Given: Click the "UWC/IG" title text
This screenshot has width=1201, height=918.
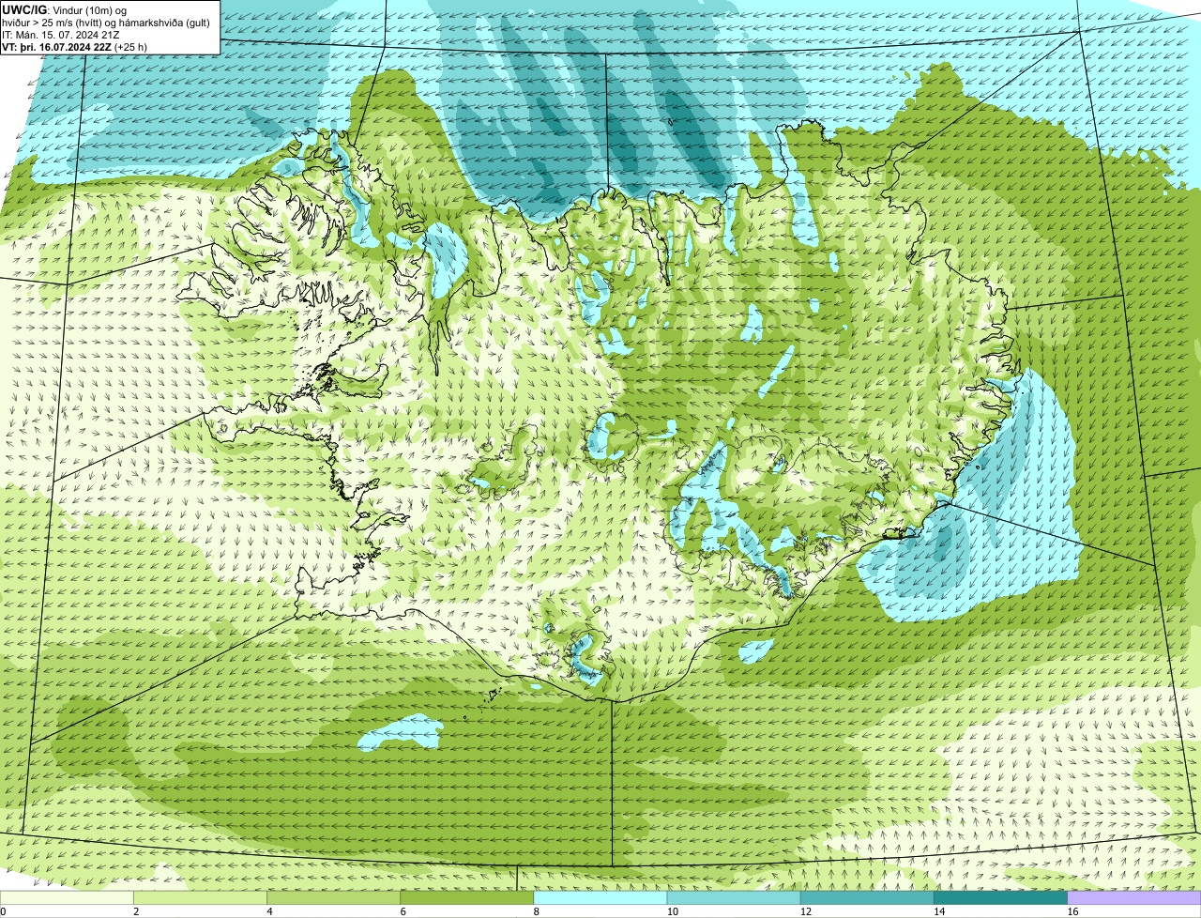Looking at the screenshot, I should (25, 9).
